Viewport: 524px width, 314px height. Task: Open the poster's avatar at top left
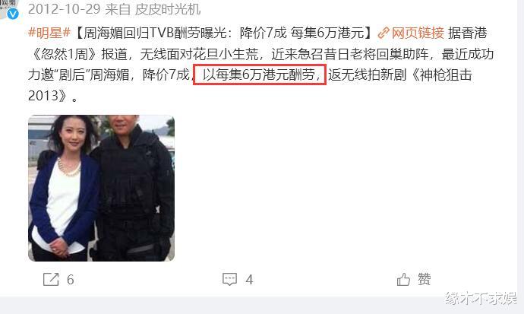(8, 8)
